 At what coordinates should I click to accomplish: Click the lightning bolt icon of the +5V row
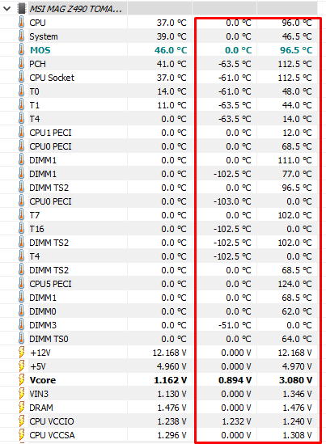tap(22, 366)
